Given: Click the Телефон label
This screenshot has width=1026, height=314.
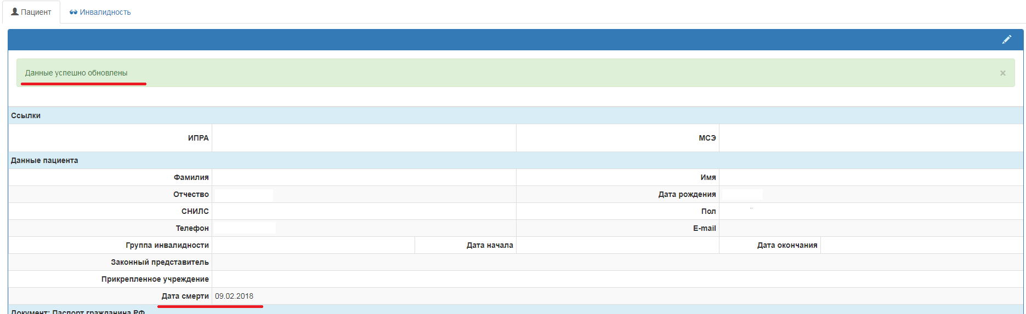Looking at the screenshot, I should click(x=192, y=228).
